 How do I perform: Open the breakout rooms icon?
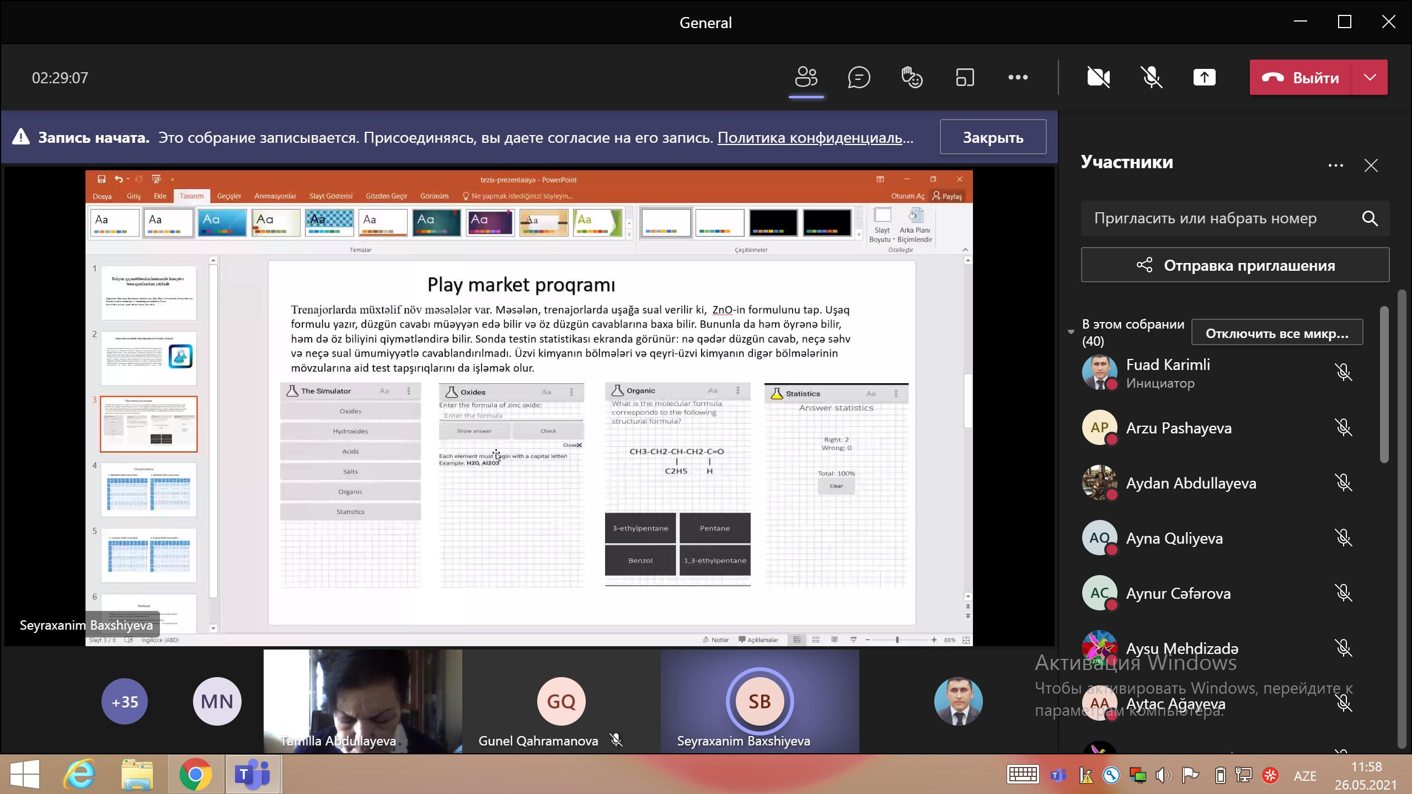click(x=965, y=78)
